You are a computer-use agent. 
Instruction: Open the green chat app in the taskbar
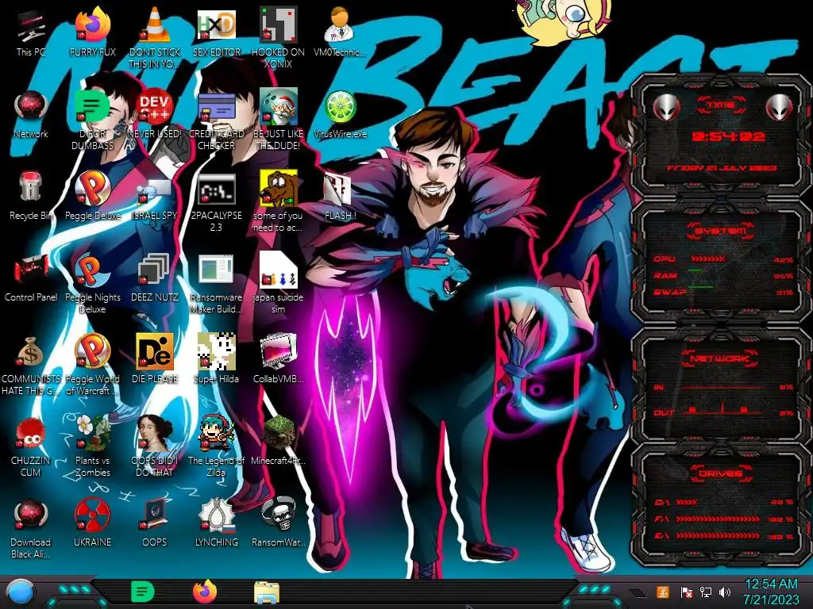pyautogui.click(x=143, y=592)
